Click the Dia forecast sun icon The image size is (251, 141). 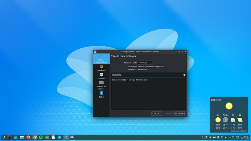218,120
